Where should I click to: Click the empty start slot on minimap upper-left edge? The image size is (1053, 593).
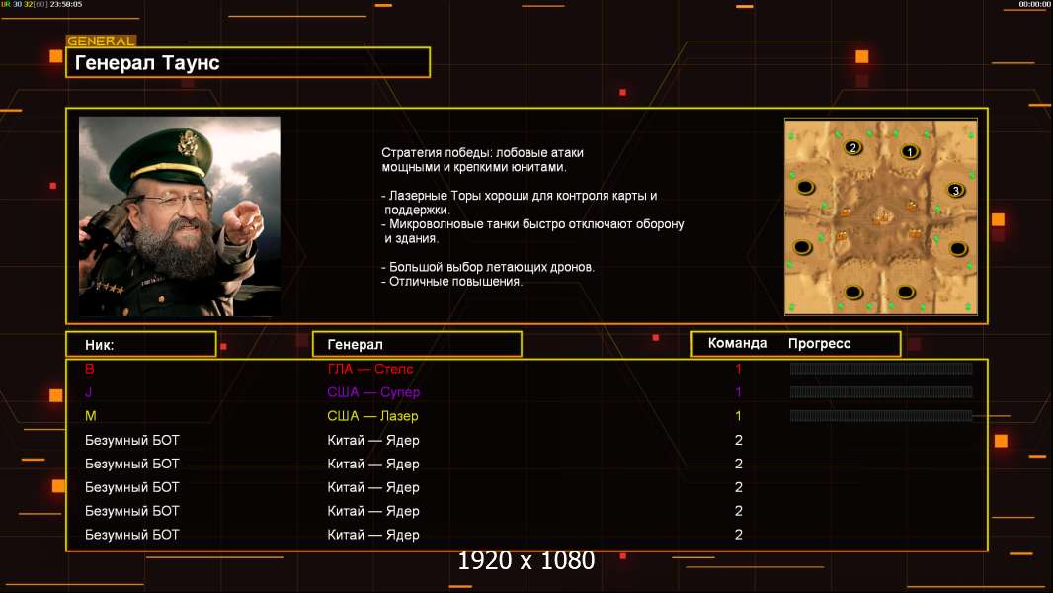tap(805, 187)
